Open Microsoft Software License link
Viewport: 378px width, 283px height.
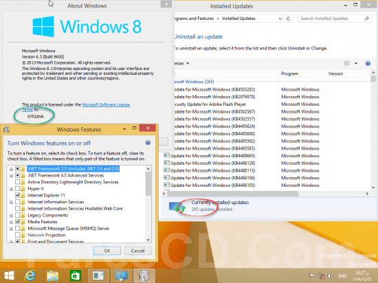106,104
